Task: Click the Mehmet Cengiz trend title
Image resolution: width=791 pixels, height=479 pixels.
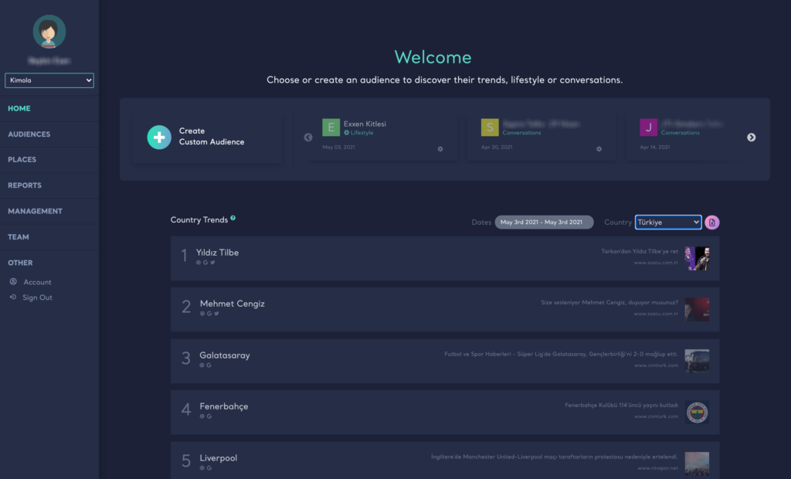Action: (x=232, y=304)
